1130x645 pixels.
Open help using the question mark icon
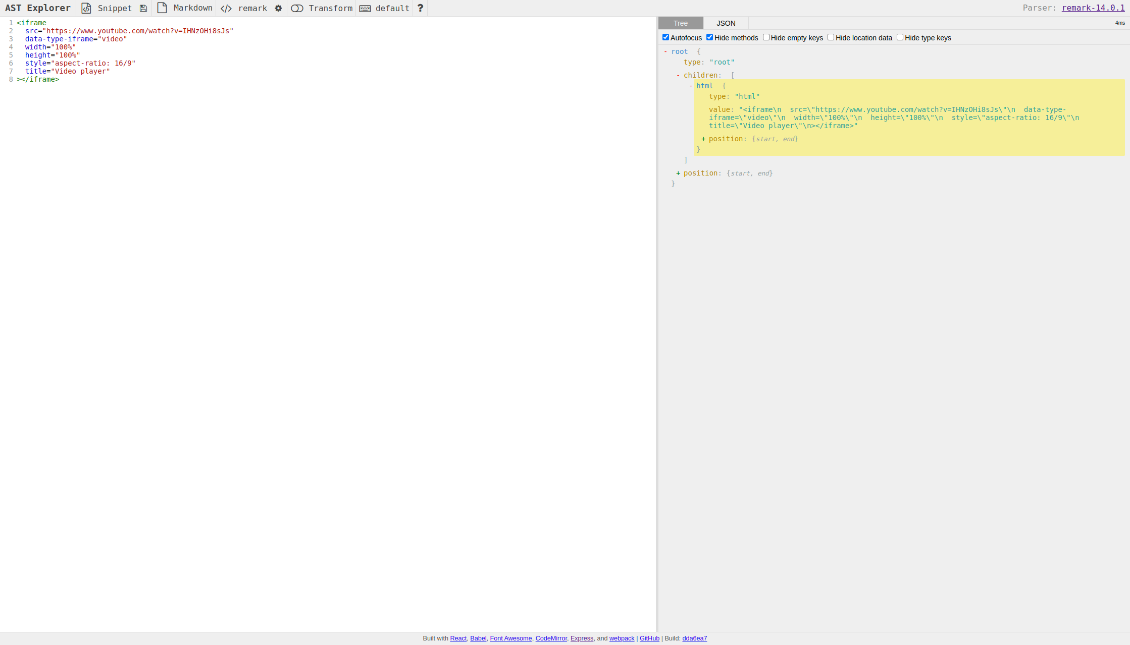[420, 8]
